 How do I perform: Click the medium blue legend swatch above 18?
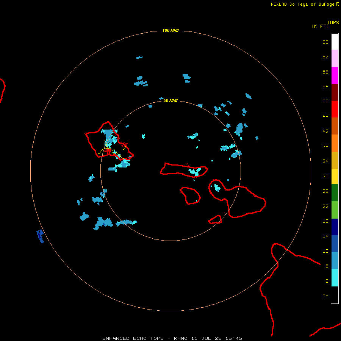coord(335,244)
